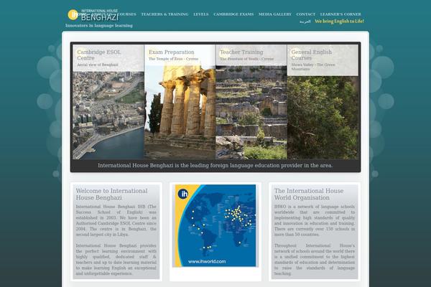431x287 pixels.
Task: Click the 'Aerial view of Benghazi' caption
Action: (x=98, y=65)
